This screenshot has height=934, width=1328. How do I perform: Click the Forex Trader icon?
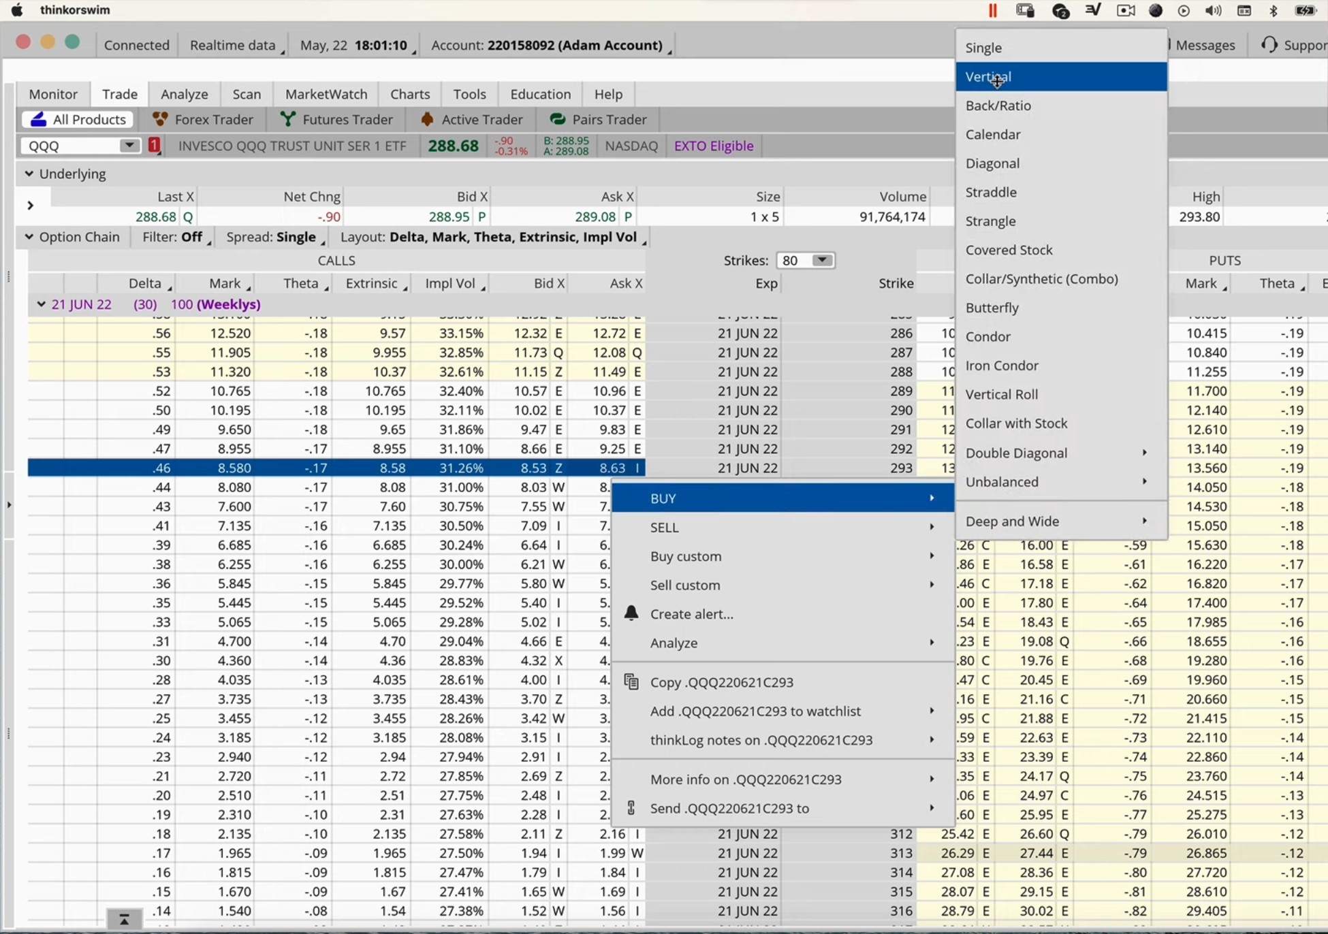click(160, 119)
